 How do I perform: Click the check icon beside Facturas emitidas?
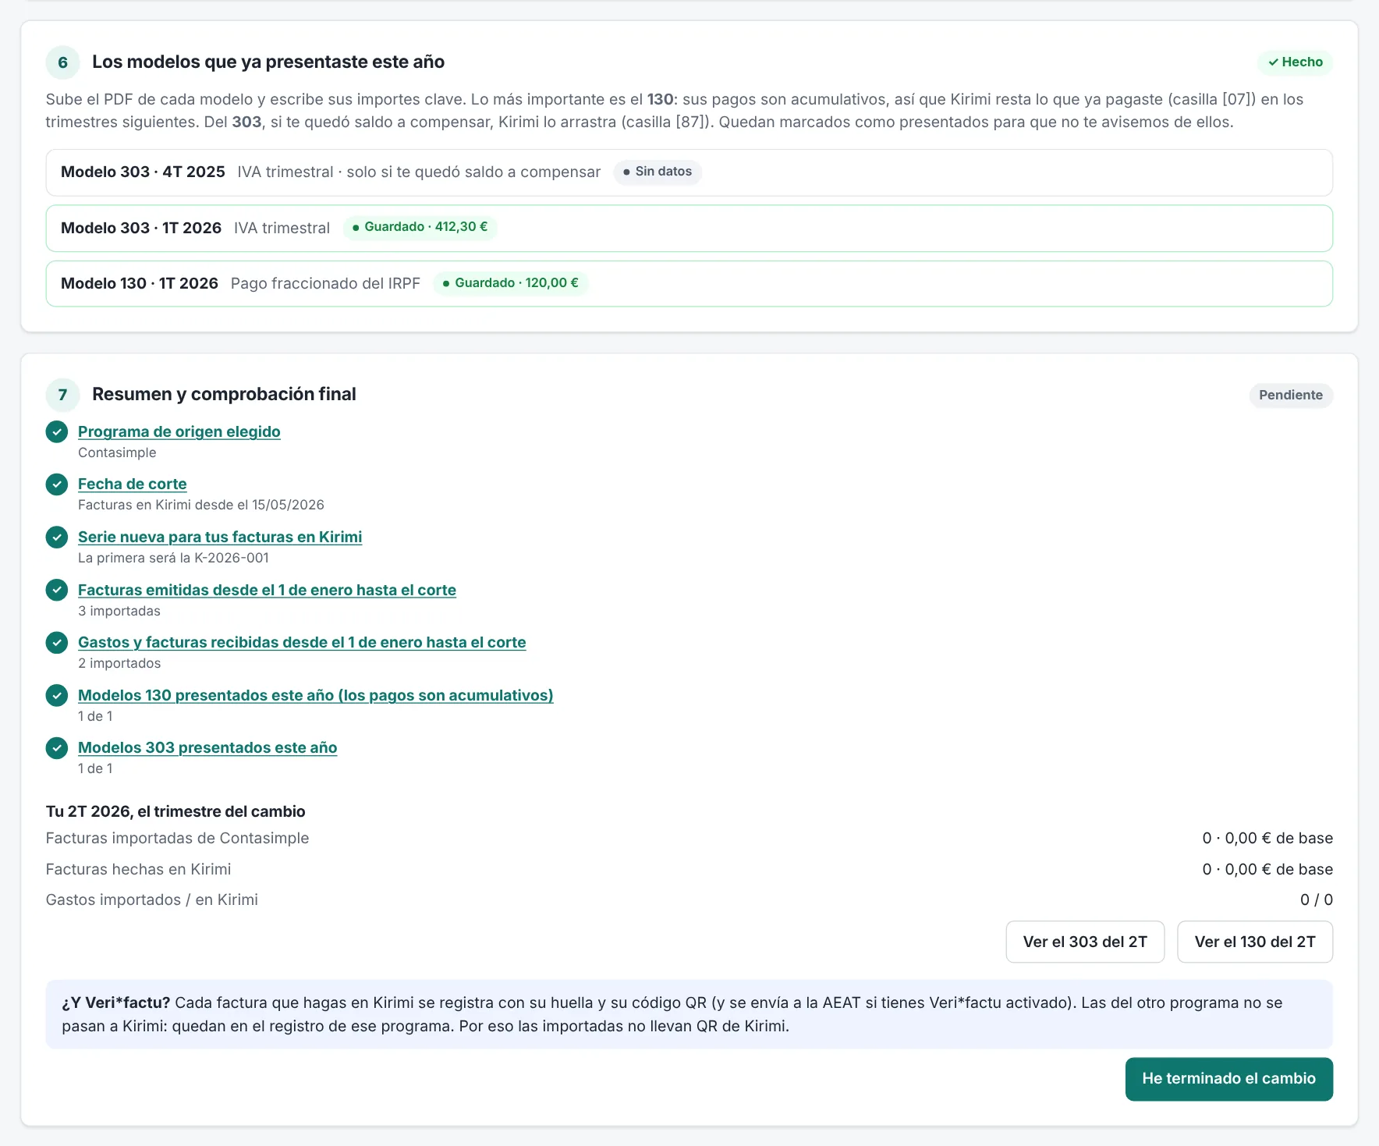(57, 590)
